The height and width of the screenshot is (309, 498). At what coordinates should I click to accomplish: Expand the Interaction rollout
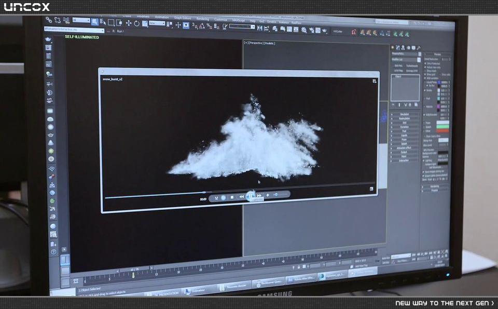405,160
